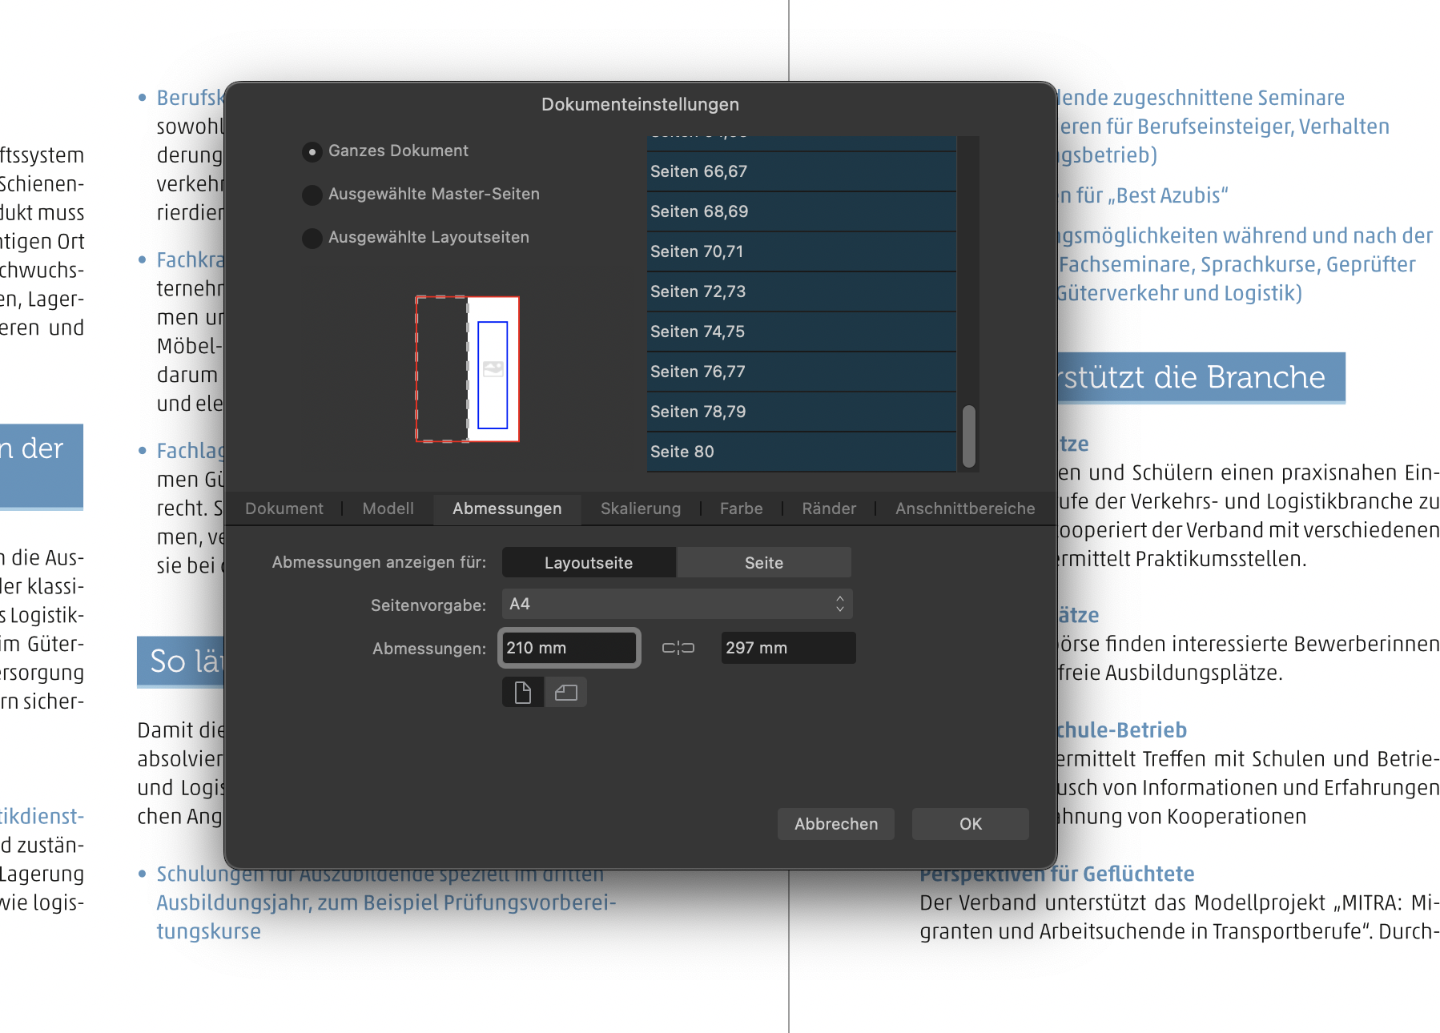Click 'Ausbildungsjahr, zum Beispiel Prüfungsvorberei-' text line
This screenshot has height=1033, width=1440.
pos(386,903)
